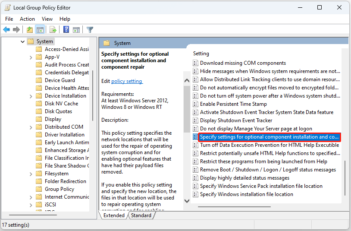Click description pane scroll up arrow
The height and width of the screenshot is (231, 351).
pyautogui.click(x=187, y=80)
